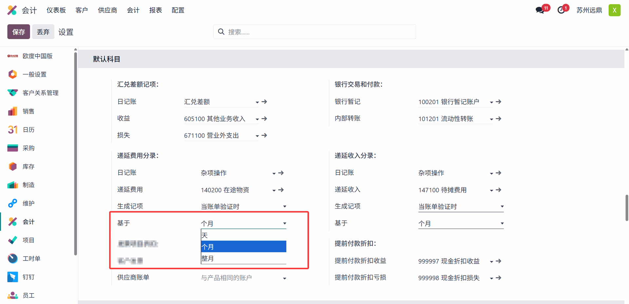Open external link arrow for 银行暂记 account
The width and height of the screenshot is (629, 304).
(499, 102)
